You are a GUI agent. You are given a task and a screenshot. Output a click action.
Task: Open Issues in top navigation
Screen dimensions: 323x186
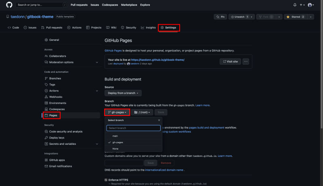click(95, 5)
